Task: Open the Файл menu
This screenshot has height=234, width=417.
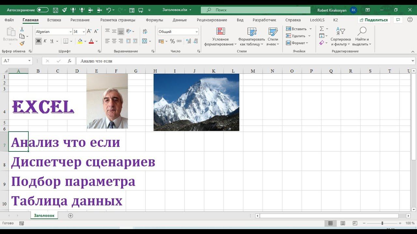Action: (9, 20)
